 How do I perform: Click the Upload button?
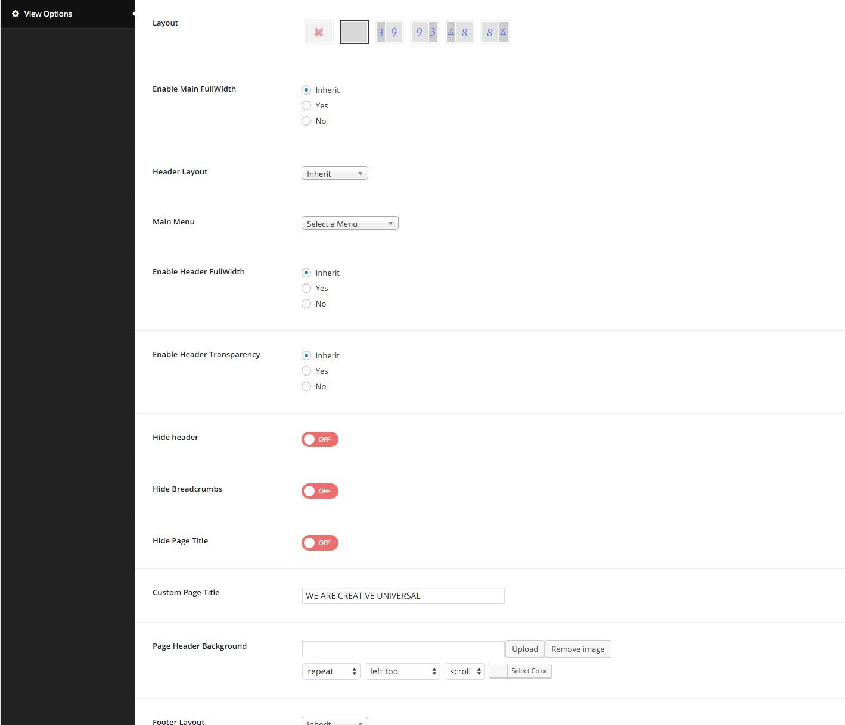click(x=524, y=649)
